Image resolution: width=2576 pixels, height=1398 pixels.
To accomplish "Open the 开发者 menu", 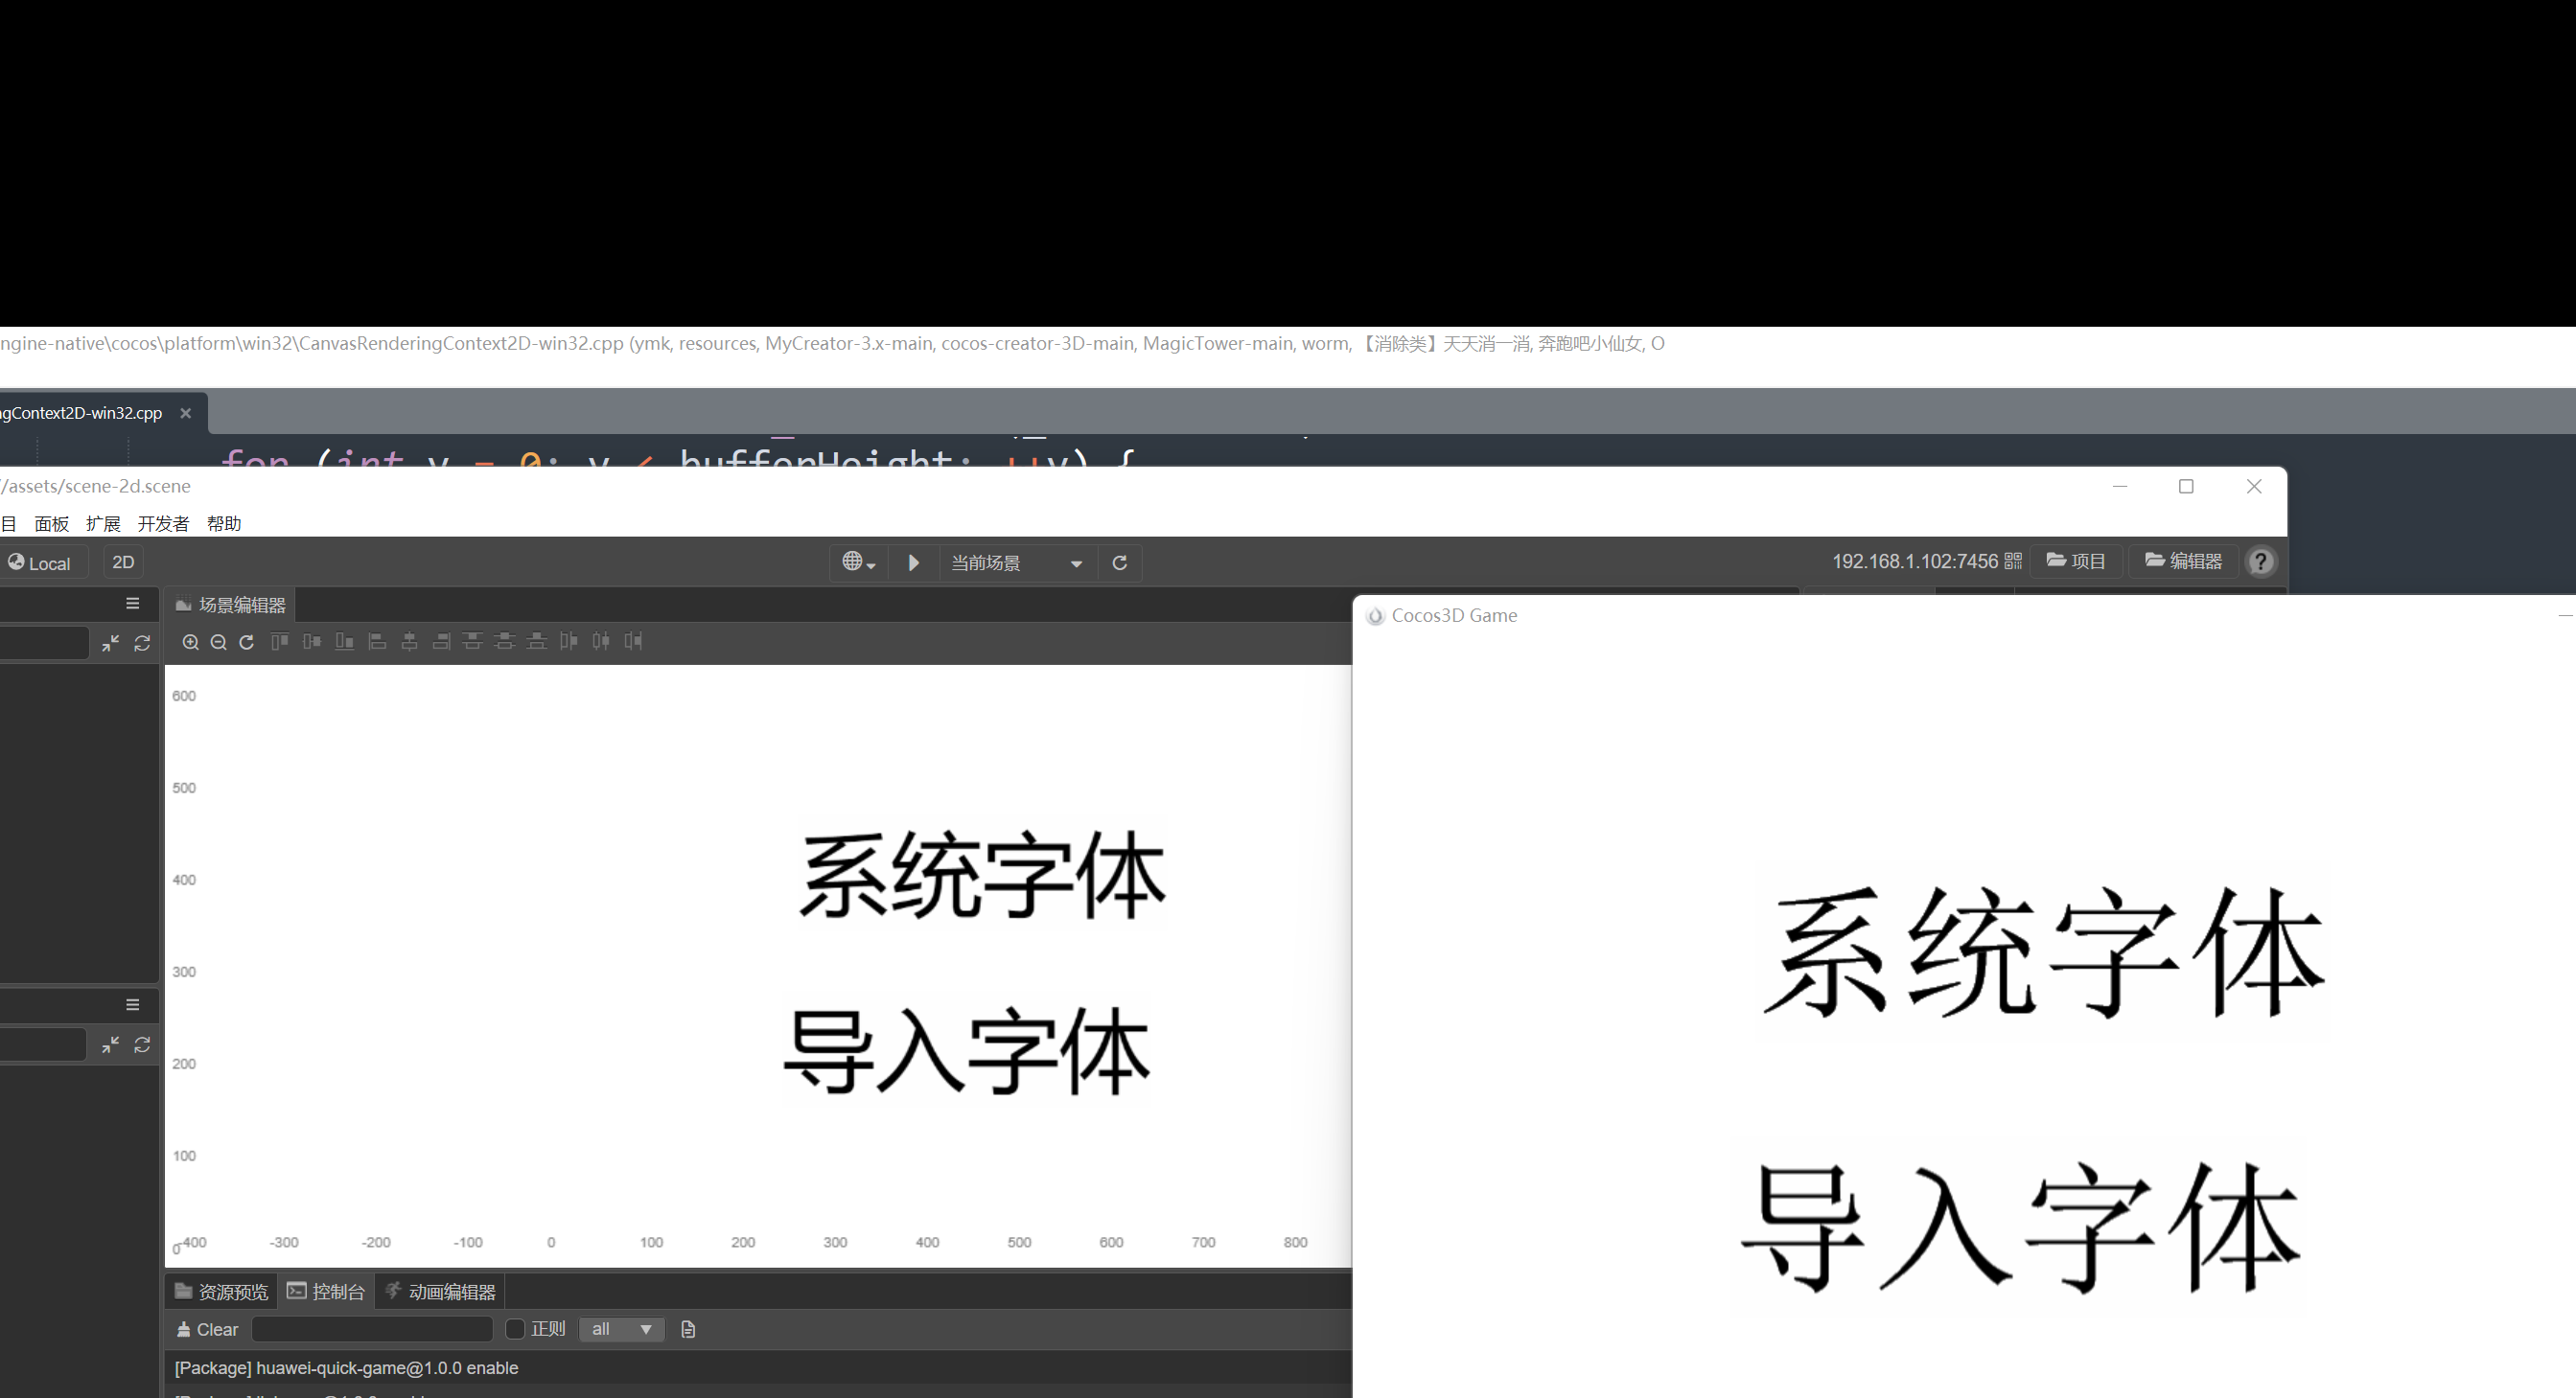I will coord(163,523).
